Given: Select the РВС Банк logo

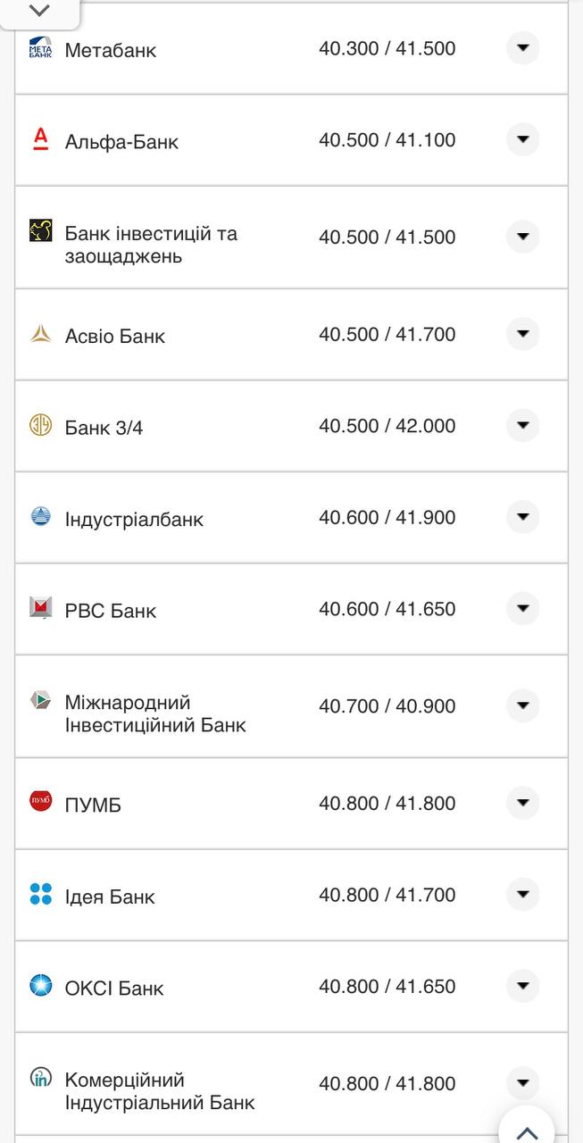Looking at the screenshot, I should pyautogui.click(x=39, y=608).
